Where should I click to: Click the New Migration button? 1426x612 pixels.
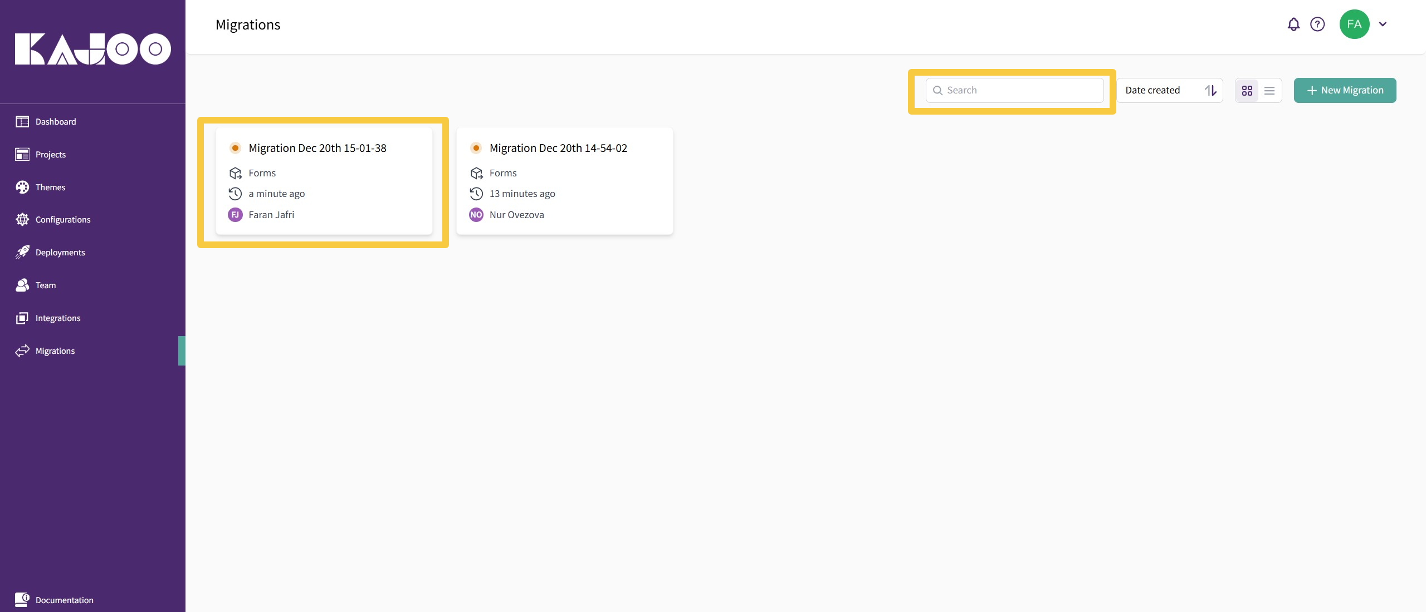1345,91
